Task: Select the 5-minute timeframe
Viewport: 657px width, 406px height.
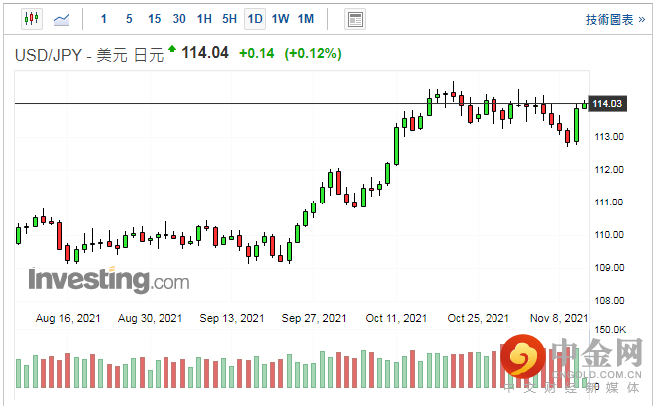Action: [129, 19]
